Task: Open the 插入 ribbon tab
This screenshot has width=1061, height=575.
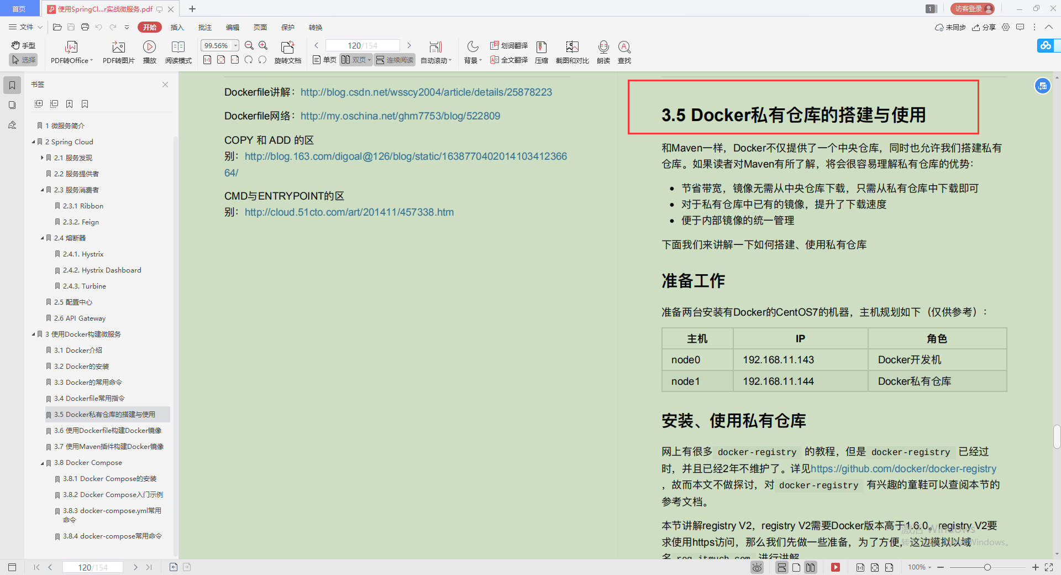Action: [177, 27]
